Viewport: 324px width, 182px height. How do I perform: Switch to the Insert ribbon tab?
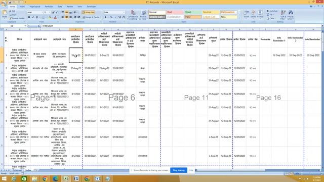tap(22, 7)
